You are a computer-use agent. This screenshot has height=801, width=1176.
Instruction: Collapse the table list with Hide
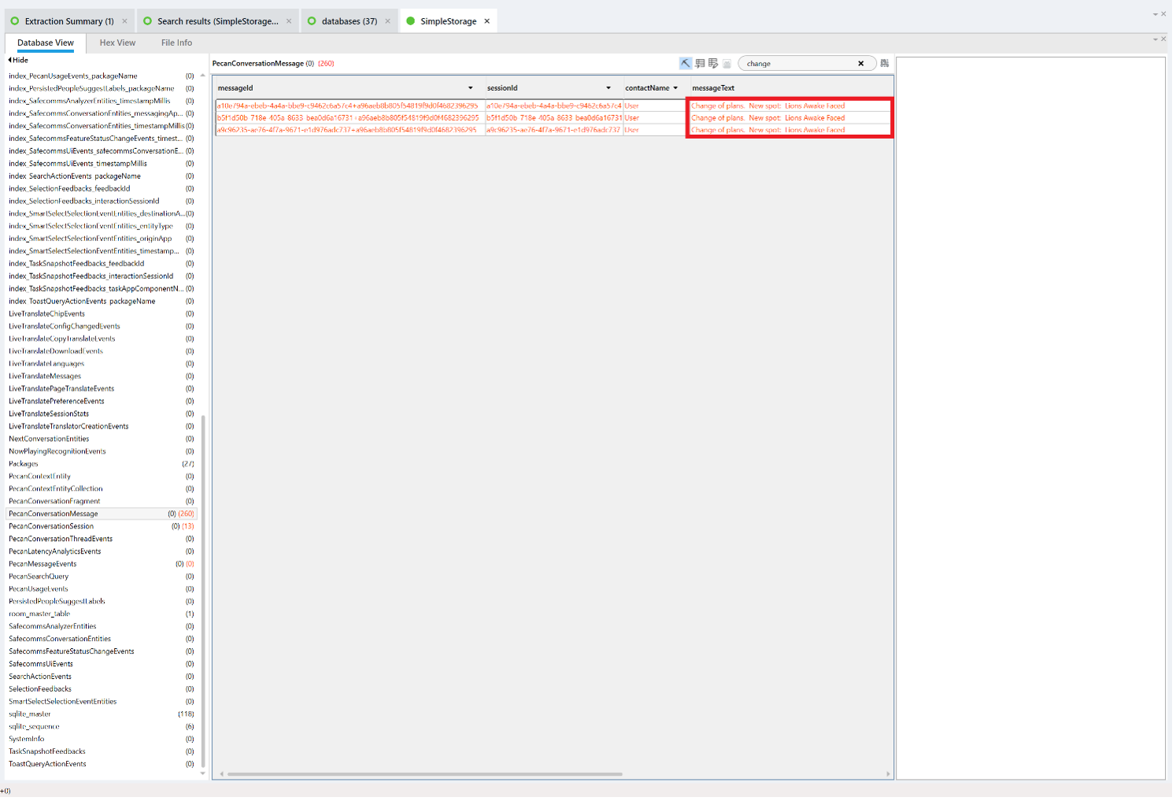click(x=18, y=60)
